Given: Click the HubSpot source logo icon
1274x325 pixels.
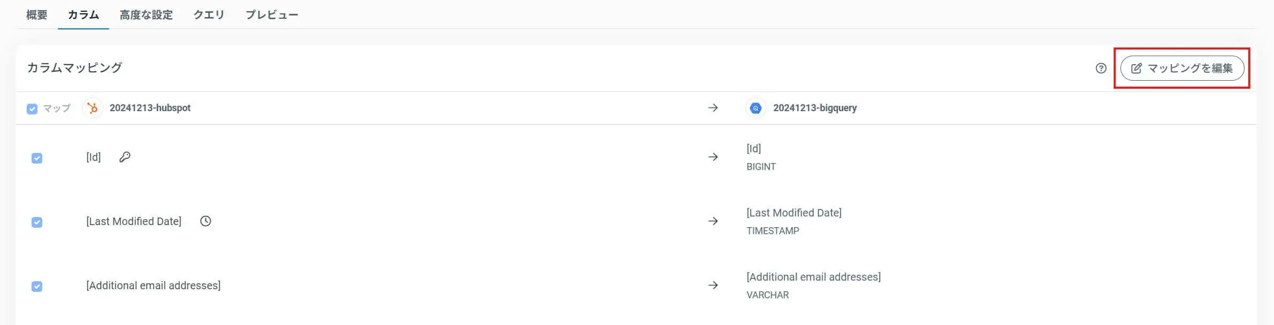Looking at the screenshot, I should tap(93, 108).
